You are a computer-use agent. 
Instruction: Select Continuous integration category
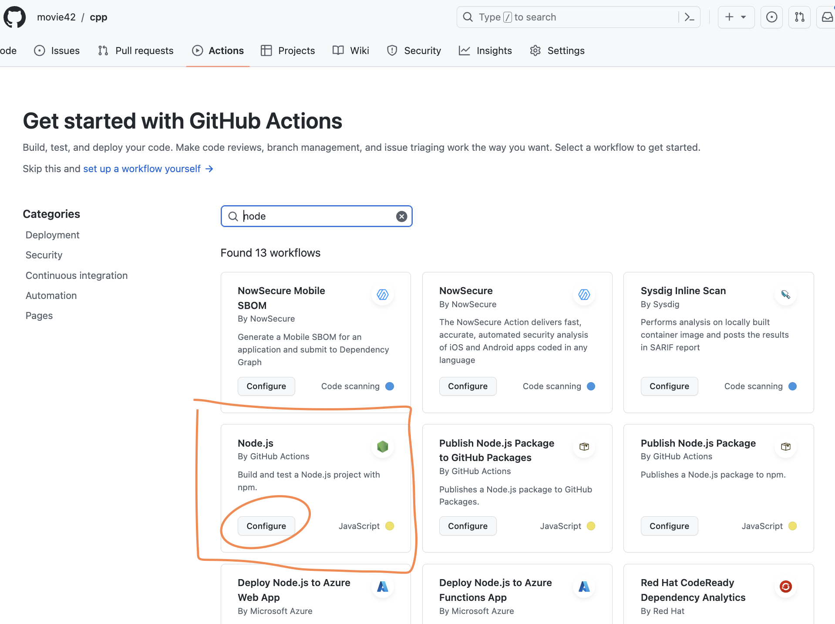pos(77,275)
